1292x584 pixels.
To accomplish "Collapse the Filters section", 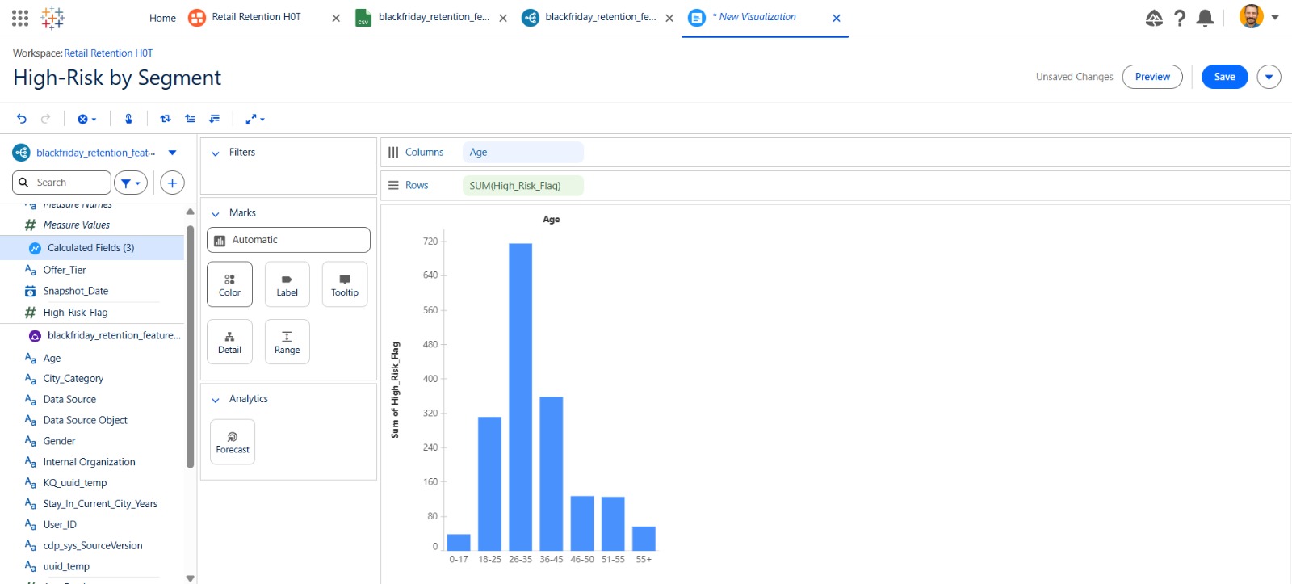I will coord(216,153).
